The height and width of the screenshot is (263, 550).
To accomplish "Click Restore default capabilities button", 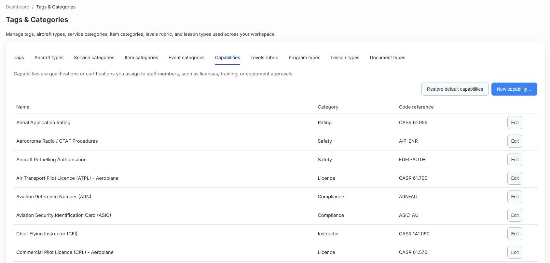I will (455, 89).
